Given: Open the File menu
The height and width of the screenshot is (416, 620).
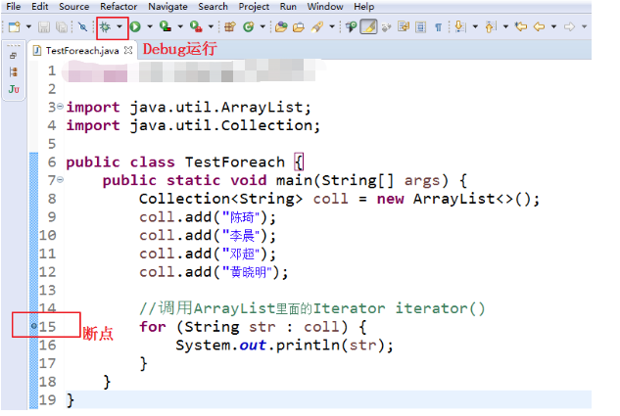Looking at the screenshot, I should point(13,6).
